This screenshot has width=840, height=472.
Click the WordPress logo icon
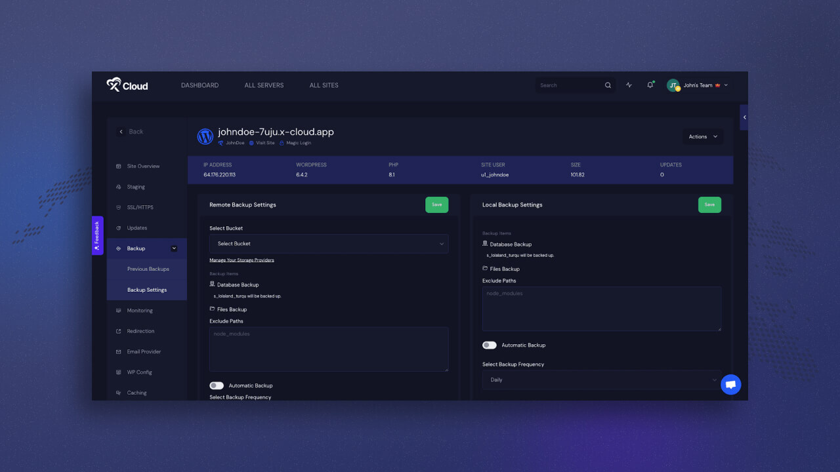coord(205,136)
